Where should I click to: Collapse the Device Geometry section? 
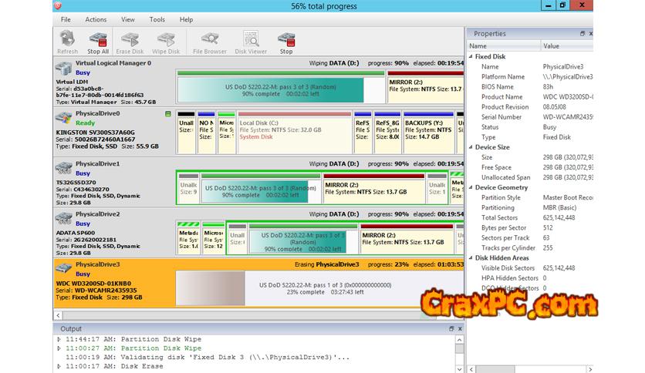(x=471, y=187)
